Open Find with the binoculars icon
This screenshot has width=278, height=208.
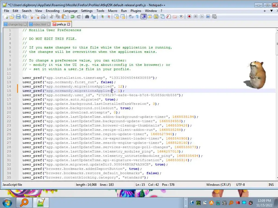tap(87, 17)
